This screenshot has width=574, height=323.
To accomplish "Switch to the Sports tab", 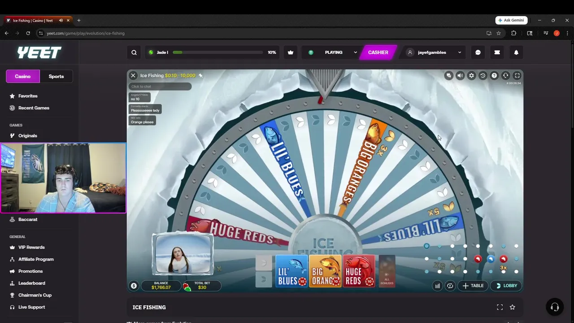I will pyautogui.click(x=56, y=76).
